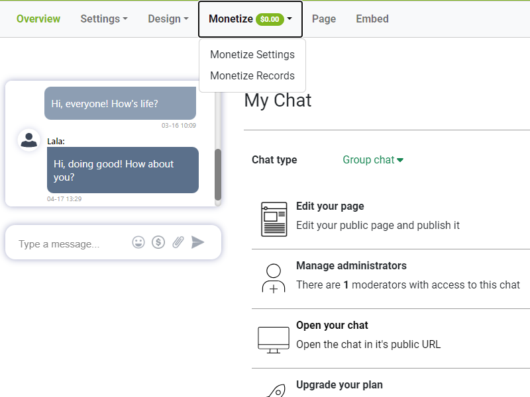Open the emoji picker in message box
Screen dimensions: 530x397
click(138, 242)
